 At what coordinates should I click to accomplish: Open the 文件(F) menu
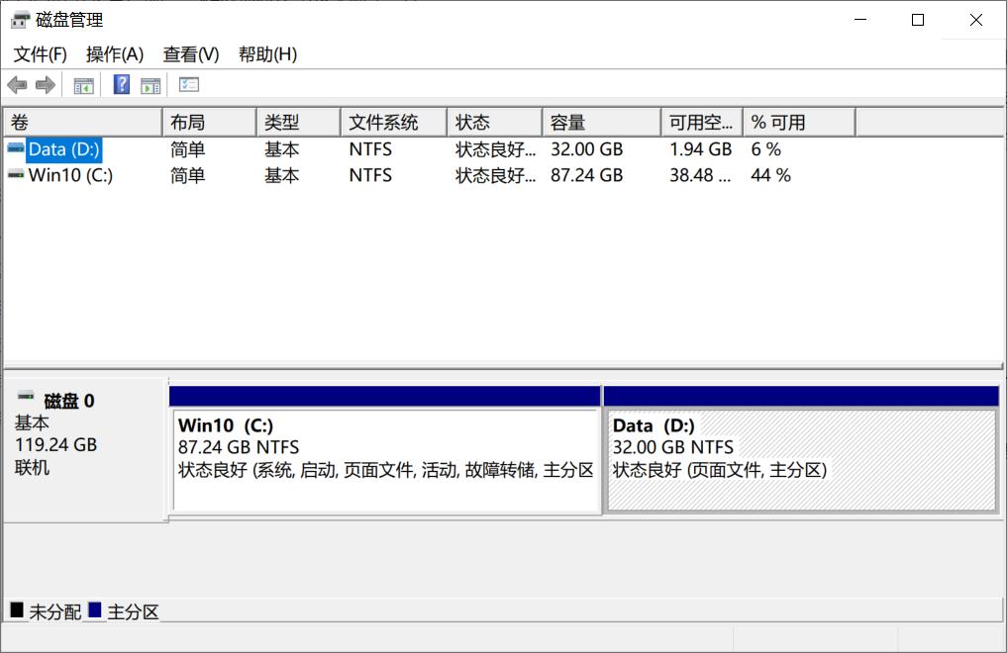(40, 54)
